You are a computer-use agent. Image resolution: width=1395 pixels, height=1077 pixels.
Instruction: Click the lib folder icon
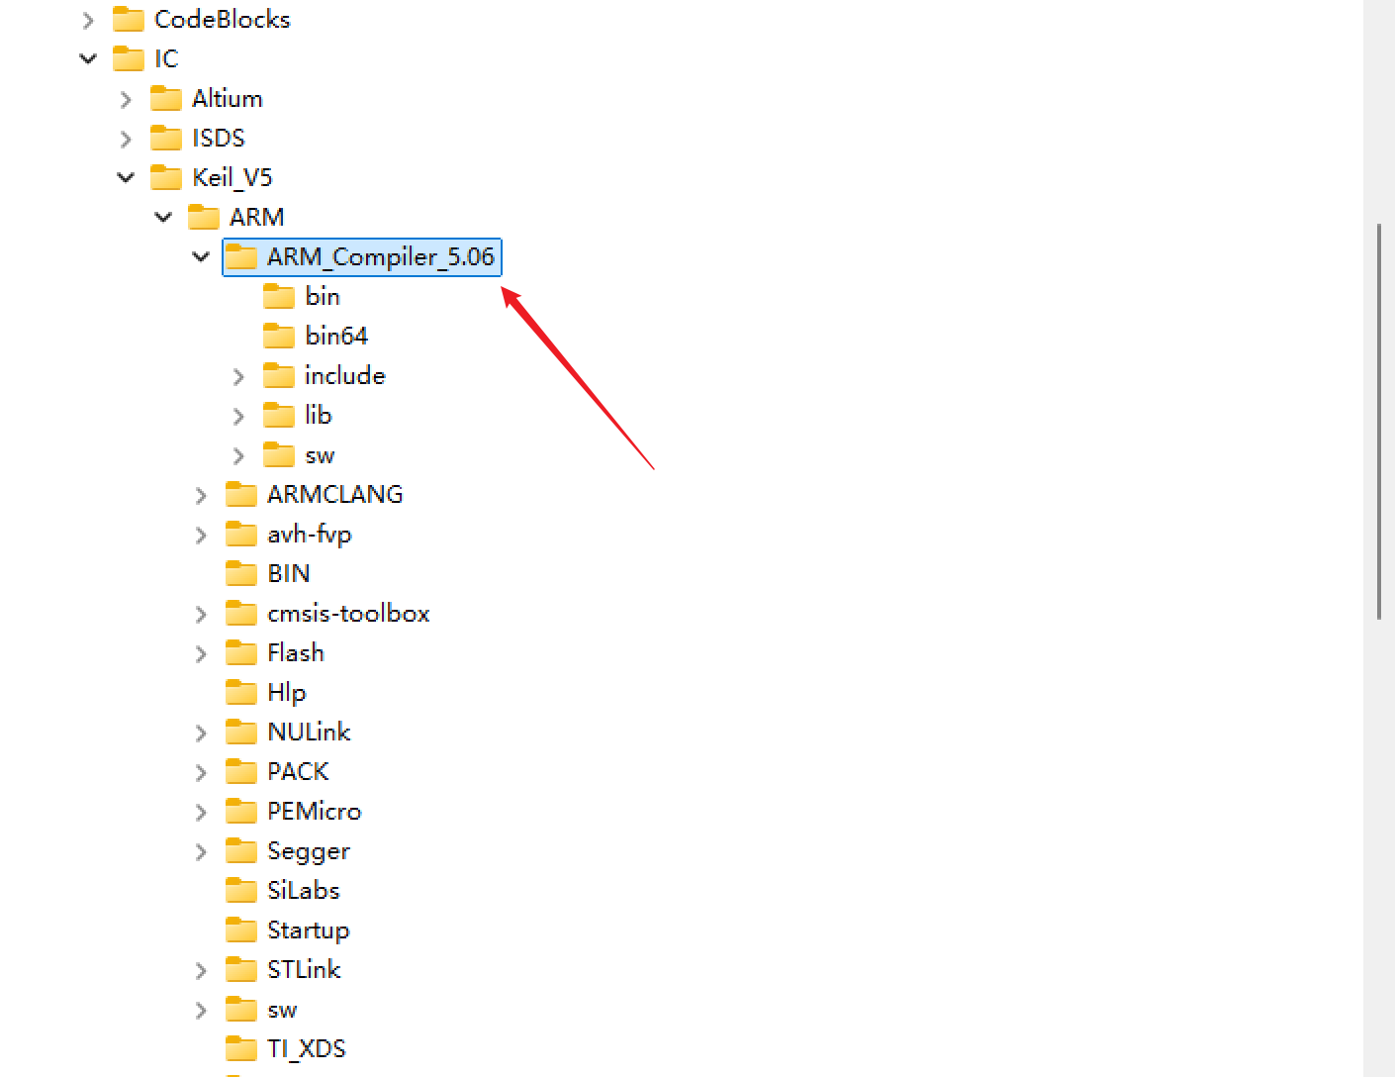pyautogui.click(x=278, y=415)
